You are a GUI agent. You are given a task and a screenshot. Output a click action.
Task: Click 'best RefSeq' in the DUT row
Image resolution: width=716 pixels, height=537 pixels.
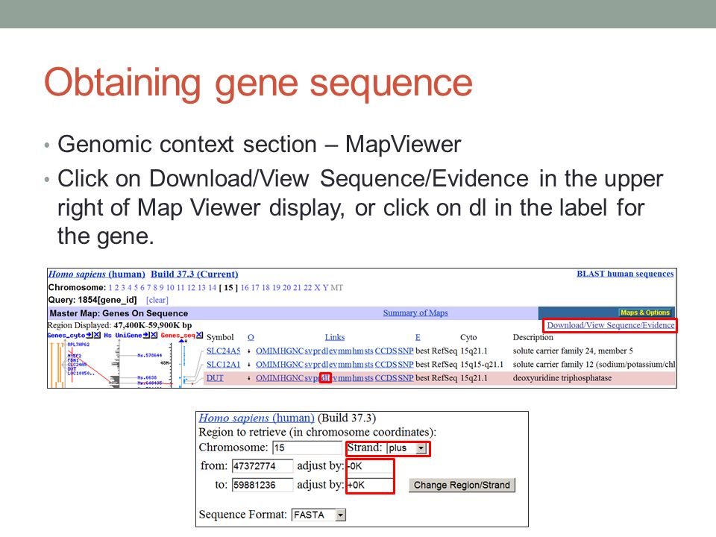(436, 378)
